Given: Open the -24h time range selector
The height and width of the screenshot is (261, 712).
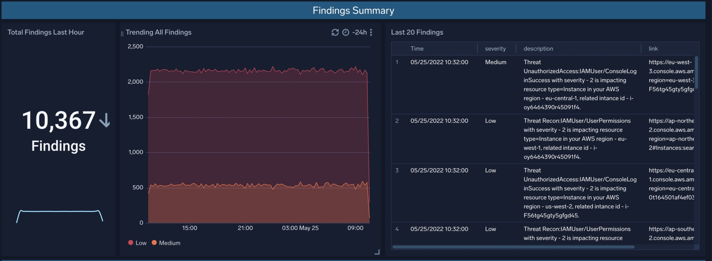Looking at the screenshot, I should click(359, 32).
